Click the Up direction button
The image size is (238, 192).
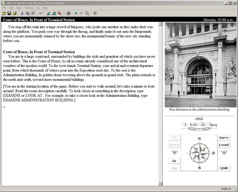coord(175,137)
